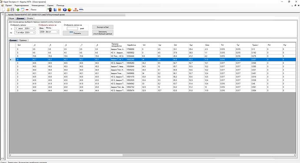Add item using the green plus icon
This screenshot has height=163, width=300.
pyautogui.click(x=18, y=10)
